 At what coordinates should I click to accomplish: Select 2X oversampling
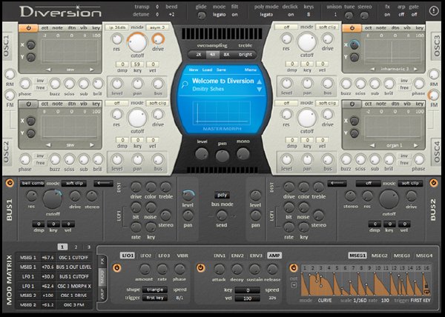pyautogui.click(x=199, y=54)
